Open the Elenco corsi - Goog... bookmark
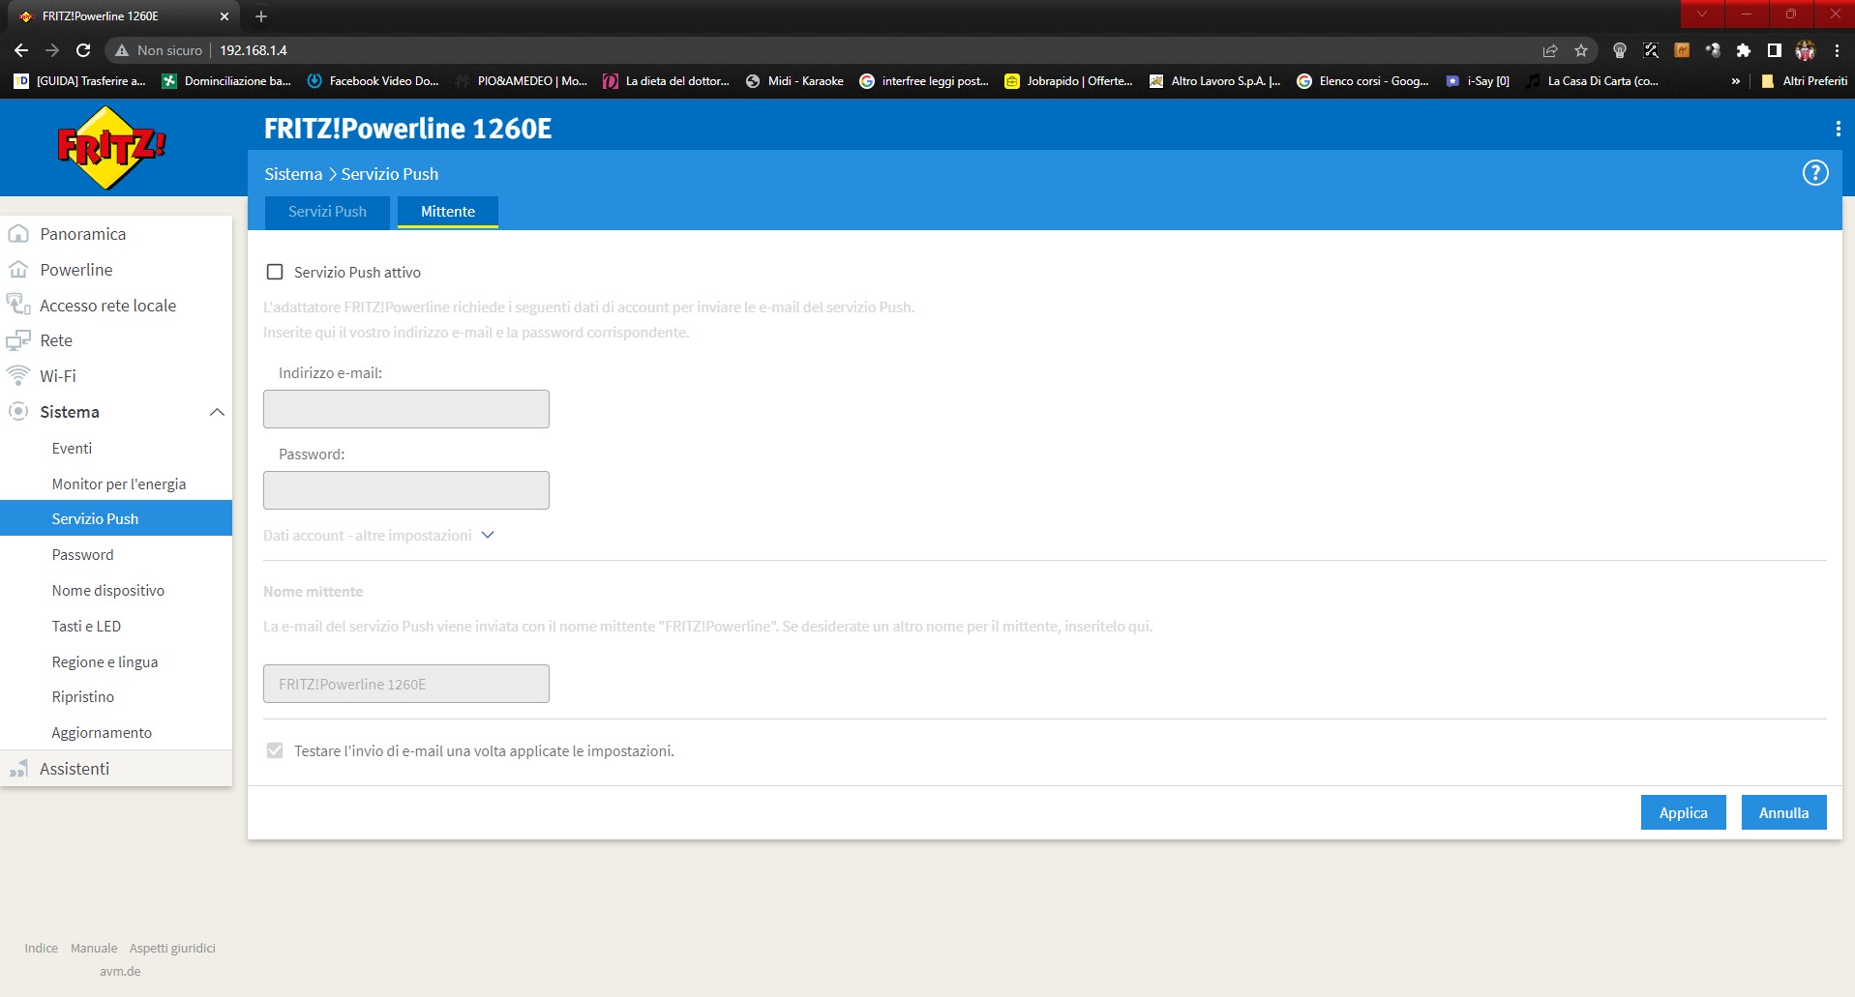The height and width of the screenshot is (997, 1855). click(1362, 81)
